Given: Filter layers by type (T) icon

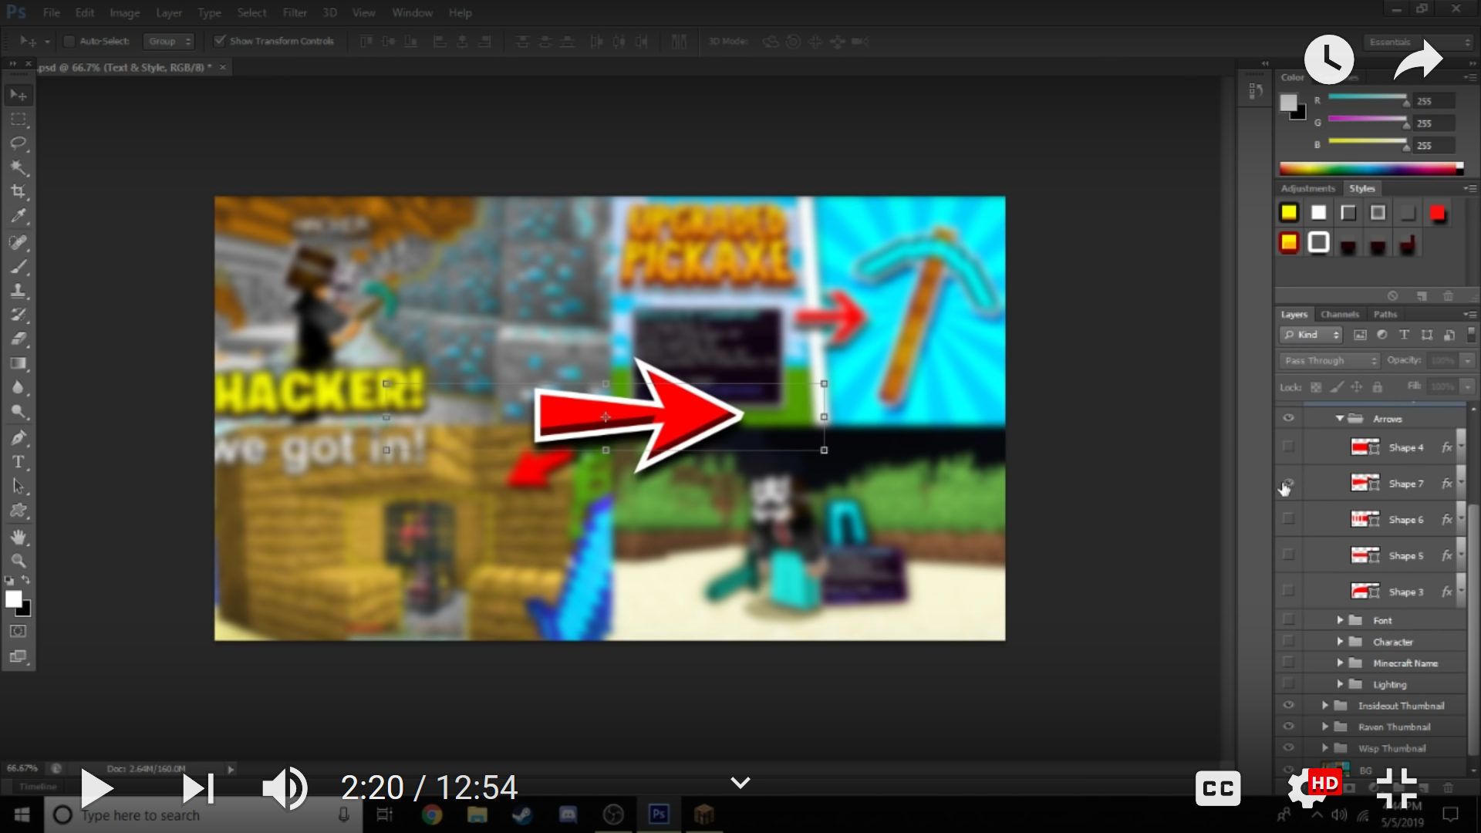Looking at the screenshot, I should 1404,335.
